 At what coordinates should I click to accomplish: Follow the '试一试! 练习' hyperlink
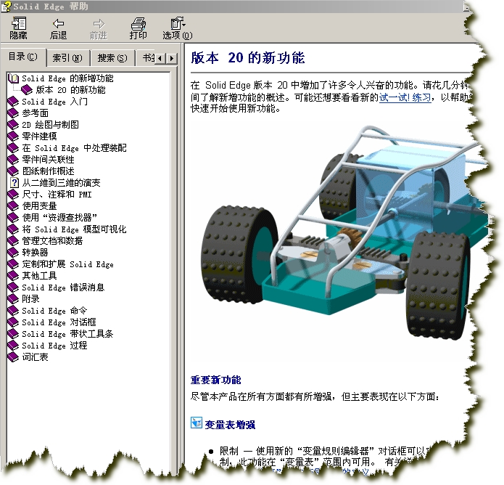[405, 97]
